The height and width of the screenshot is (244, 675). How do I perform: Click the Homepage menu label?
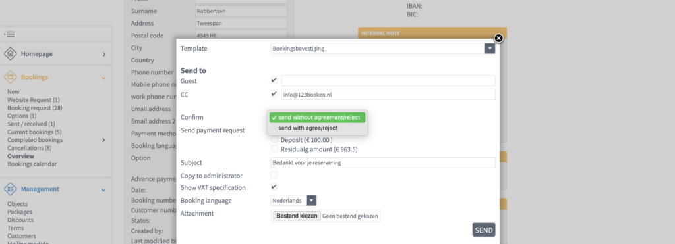[37, 54]
